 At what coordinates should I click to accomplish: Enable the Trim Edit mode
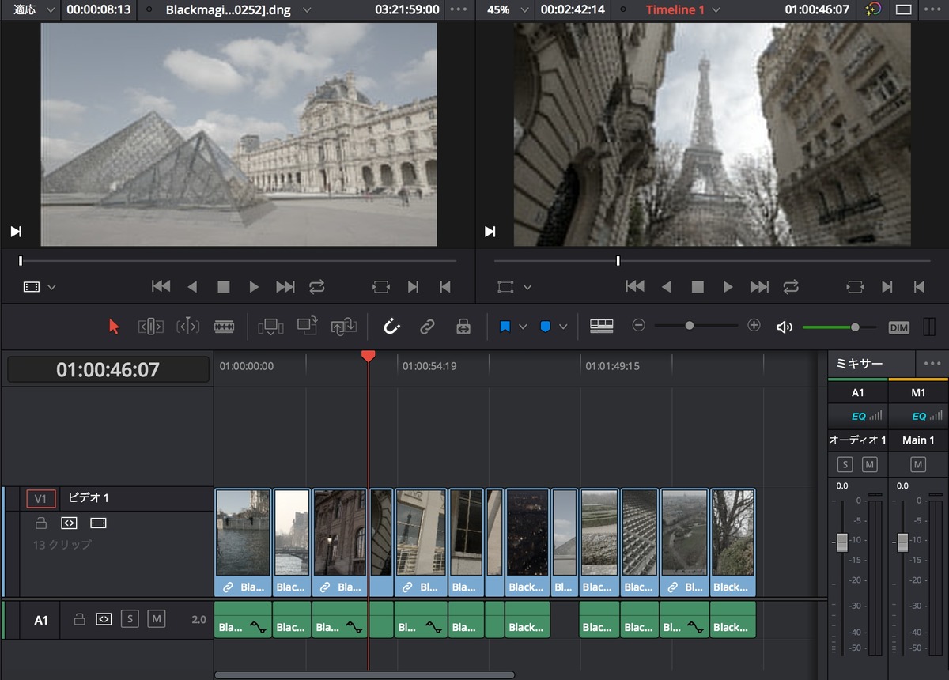(150, 326)
